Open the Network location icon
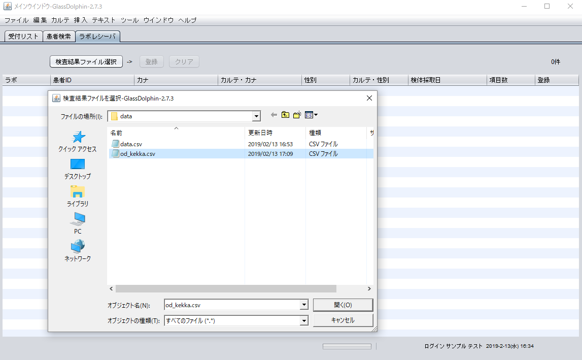 tap(78, 247)
